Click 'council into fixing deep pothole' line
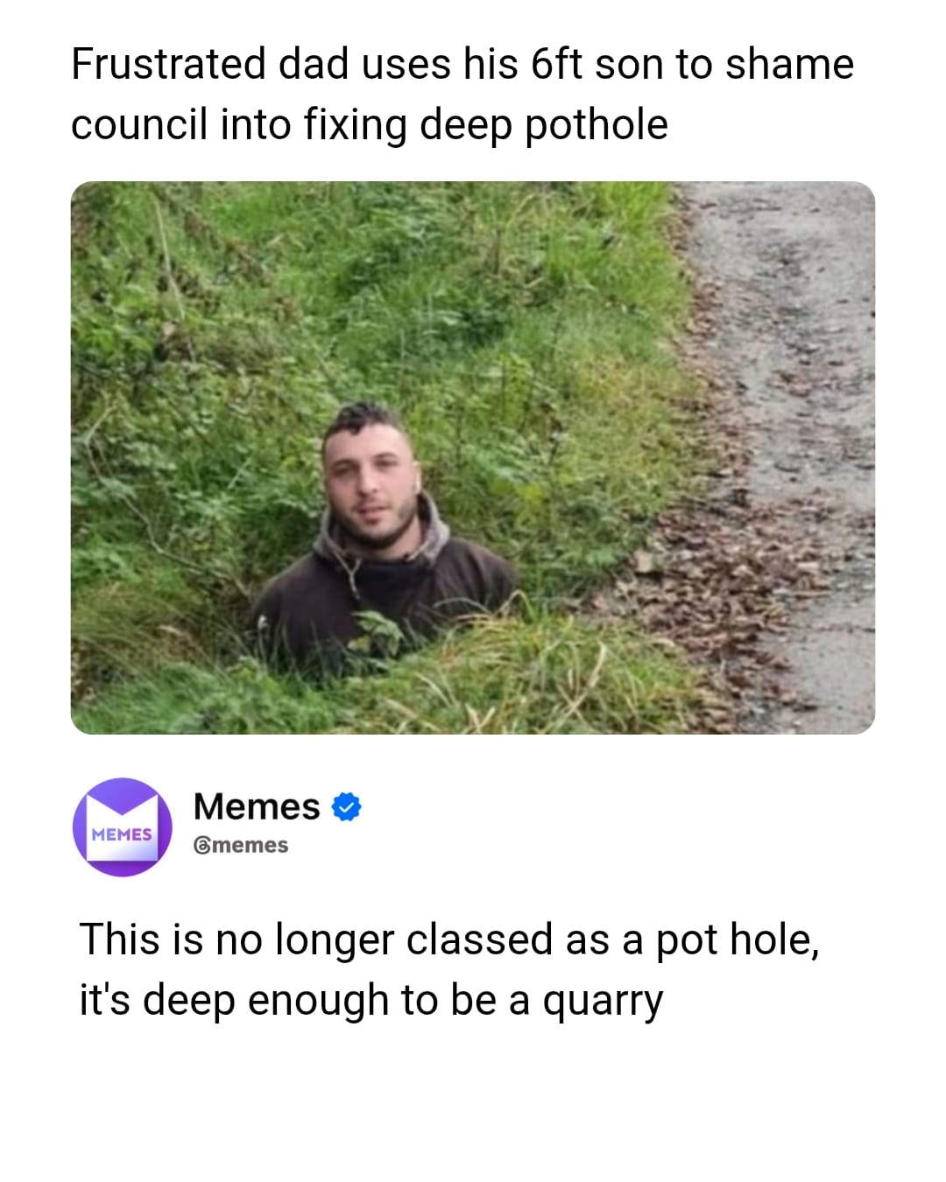Image resolution: width=946 pixels, height=1182 pixels. coord(370,124)
